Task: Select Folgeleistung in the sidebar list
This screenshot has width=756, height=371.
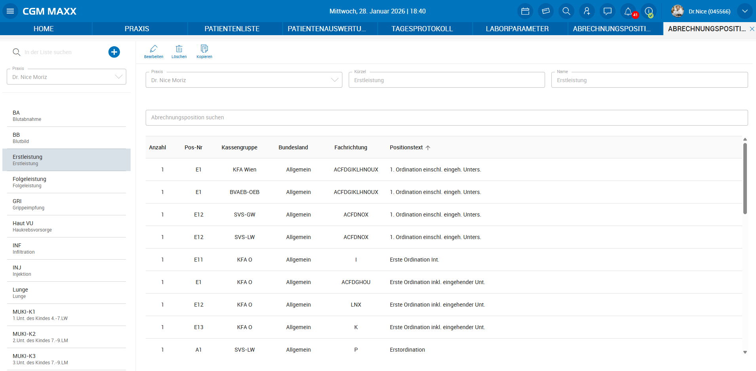Action: click(66, 182)
